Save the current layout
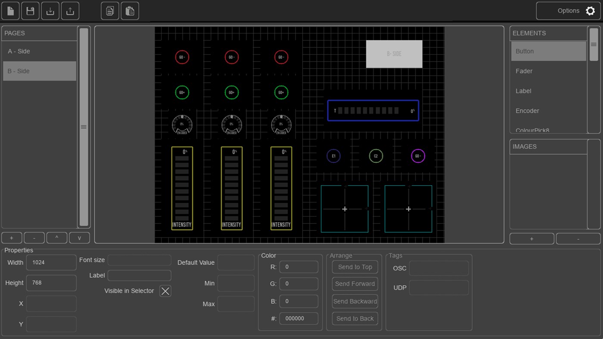Screen dimensions: 603x339 (30, 11)
